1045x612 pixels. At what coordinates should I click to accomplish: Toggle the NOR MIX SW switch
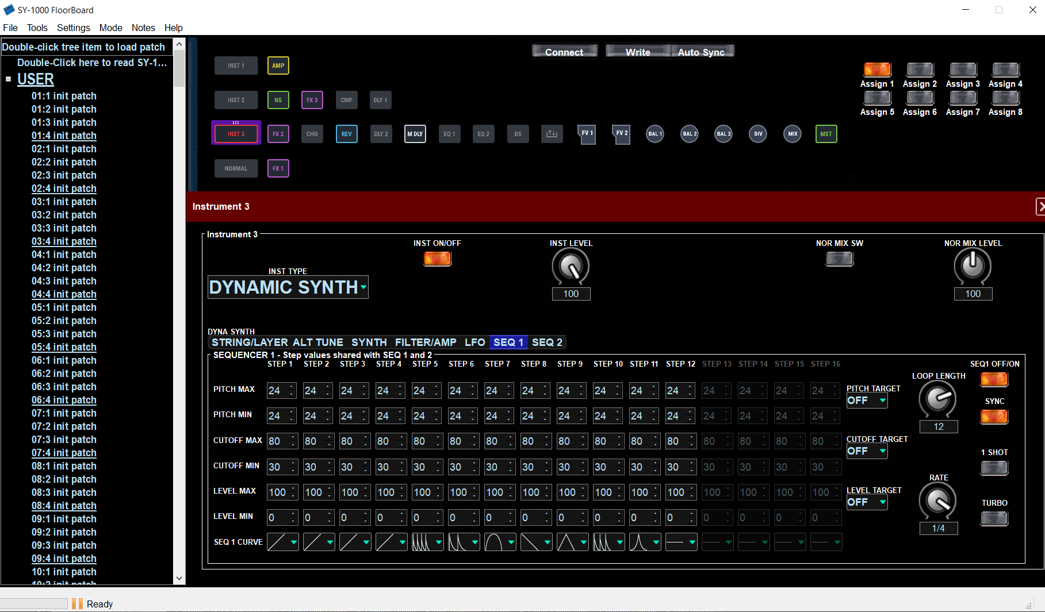coord(840,259)
